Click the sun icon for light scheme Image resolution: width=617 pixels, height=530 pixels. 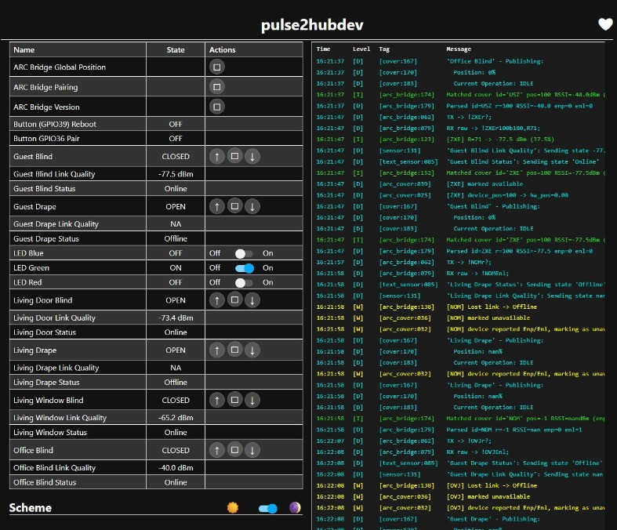pos(232,508)
